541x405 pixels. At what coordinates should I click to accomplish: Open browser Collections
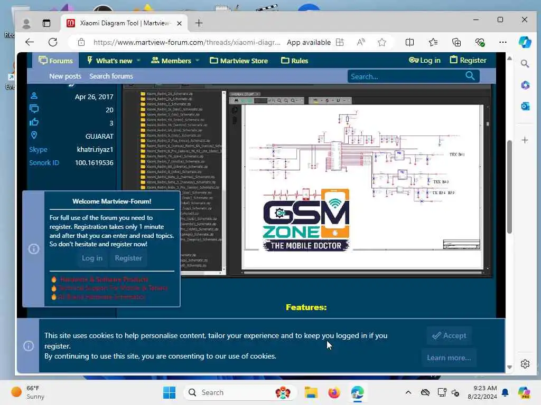456,42
